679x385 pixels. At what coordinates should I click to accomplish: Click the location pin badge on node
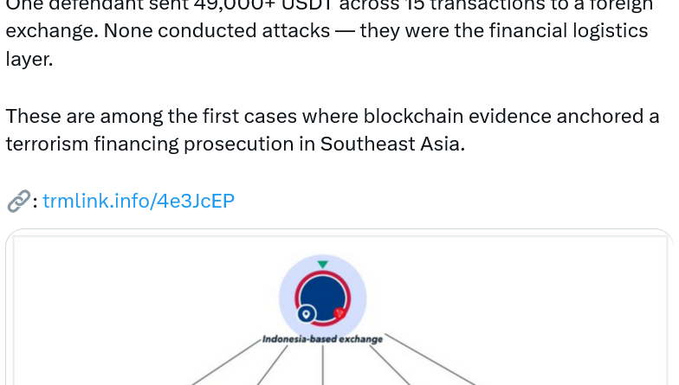coord(305,315)
